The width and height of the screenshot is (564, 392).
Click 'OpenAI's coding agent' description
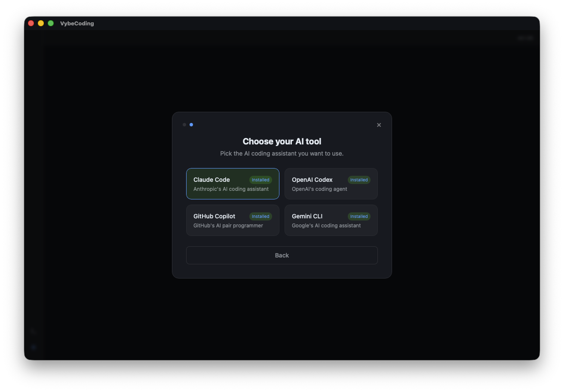(319, 189)
